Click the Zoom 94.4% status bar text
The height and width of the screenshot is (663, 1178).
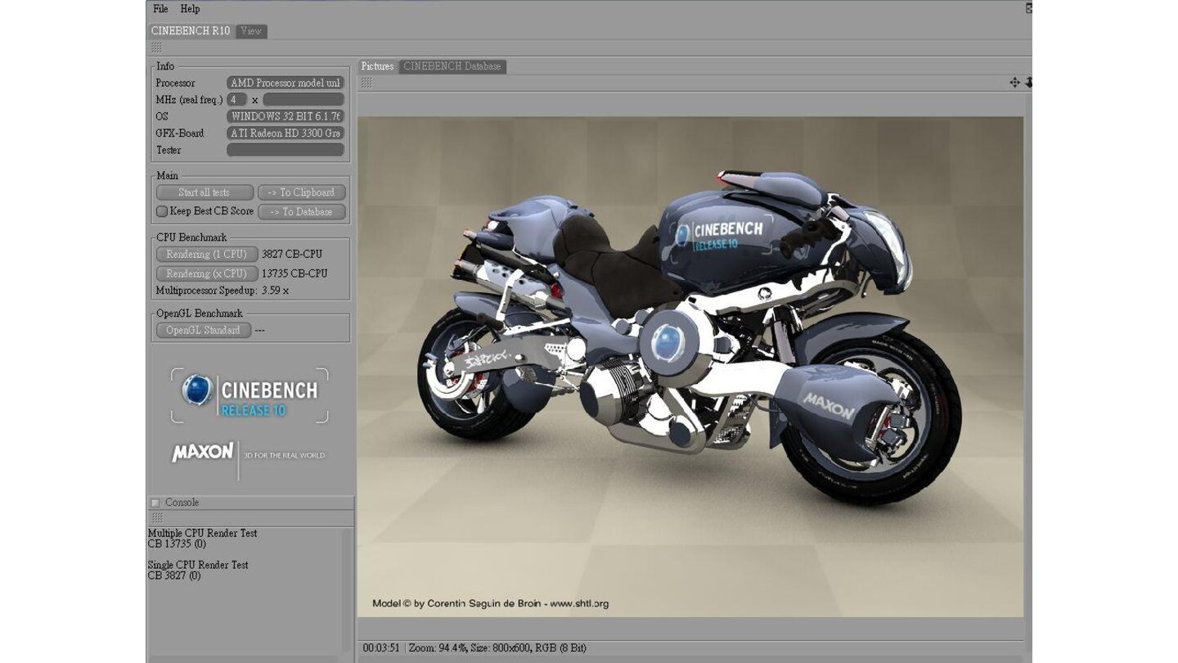click(437, 648)
